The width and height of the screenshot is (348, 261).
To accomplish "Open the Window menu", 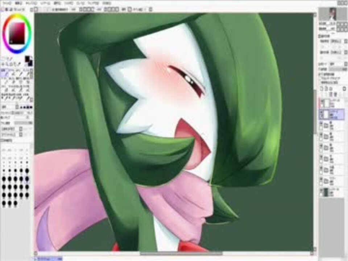I will [93, 3].
